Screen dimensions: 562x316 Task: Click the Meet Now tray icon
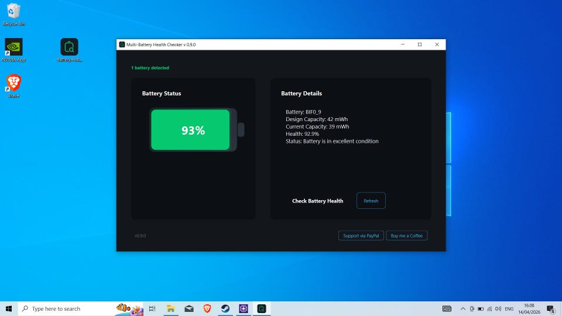pos(472,308)
